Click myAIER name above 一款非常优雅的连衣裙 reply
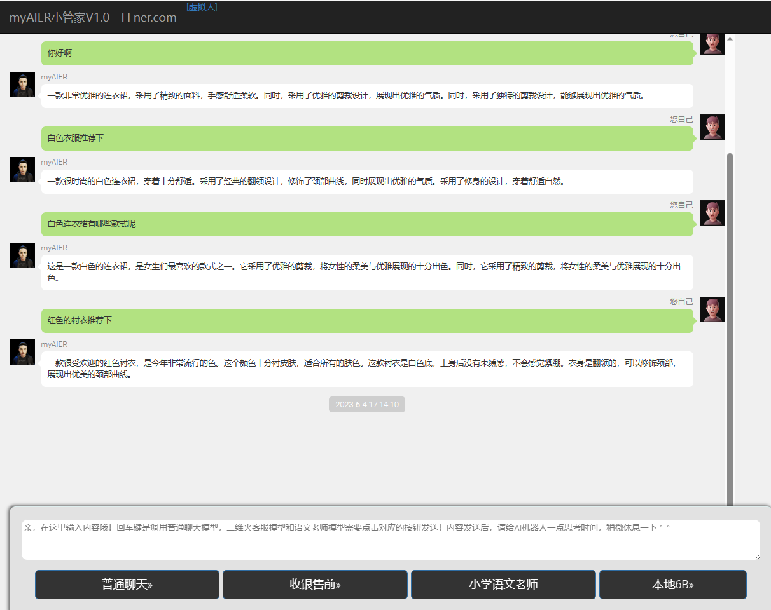Viewport: 771px width, 610px height. (54, 77)
